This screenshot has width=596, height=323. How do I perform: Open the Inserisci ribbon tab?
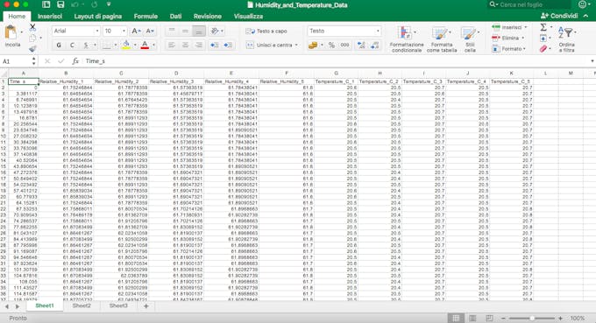click(x=50, y=17)
